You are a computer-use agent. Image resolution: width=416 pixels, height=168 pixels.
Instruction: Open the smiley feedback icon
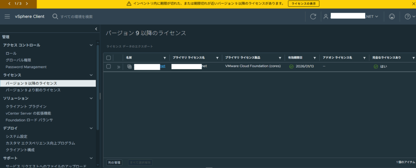pyautogui.click(x=392, y=17)
